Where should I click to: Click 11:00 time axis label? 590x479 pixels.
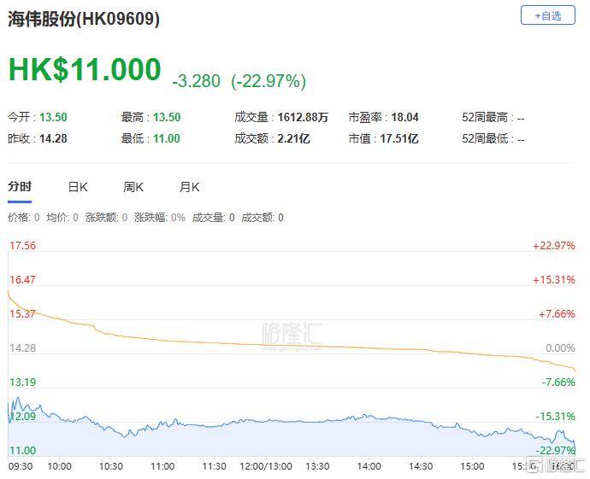click(162, 466)
